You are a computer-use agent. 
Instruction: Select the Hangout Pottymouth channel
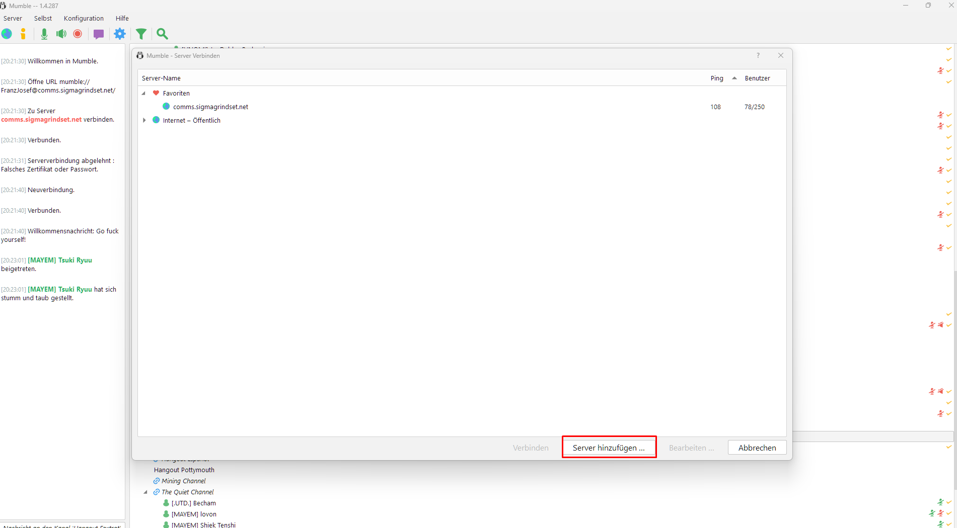point(184,470)
